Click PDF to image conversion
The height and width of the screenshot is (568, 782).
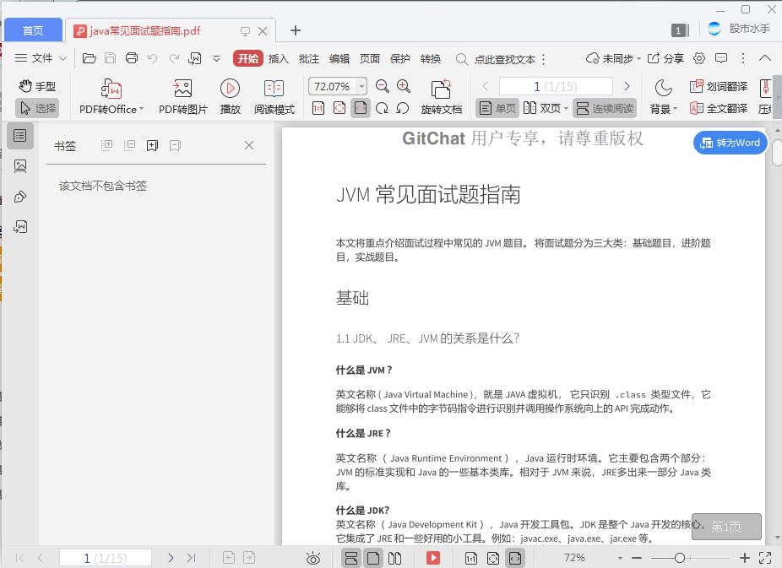(x=182, y=97)
